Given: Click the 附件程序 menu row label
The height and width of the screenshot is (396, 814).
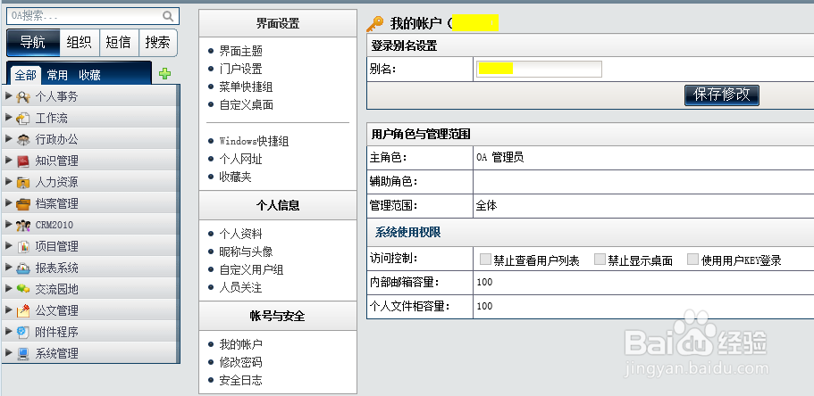Looking at the screenshot, I should (x=56, y=333).
